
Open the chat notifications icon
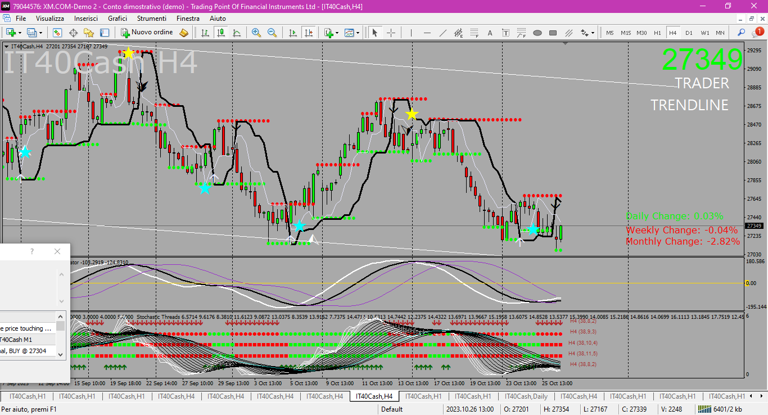coord(757,32)
